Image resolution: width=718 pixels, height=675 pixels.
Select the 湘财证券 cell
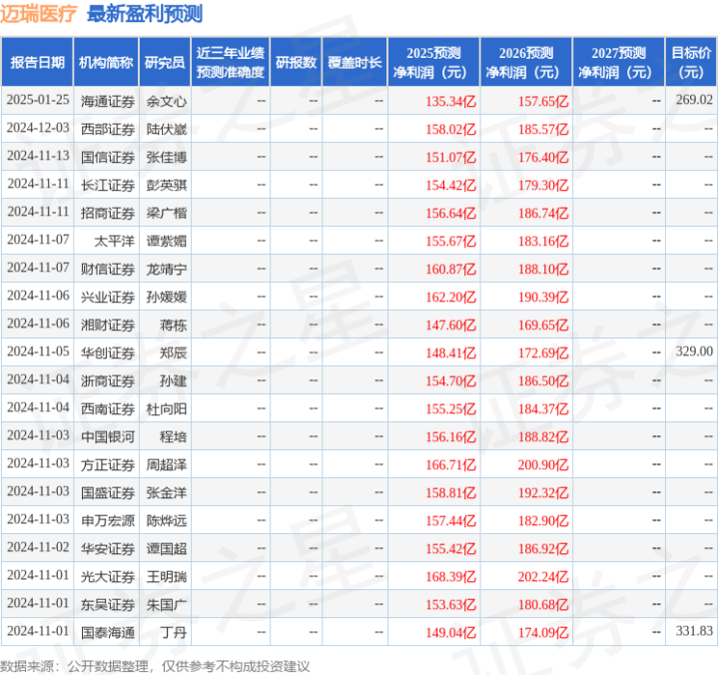click(108, 326)
